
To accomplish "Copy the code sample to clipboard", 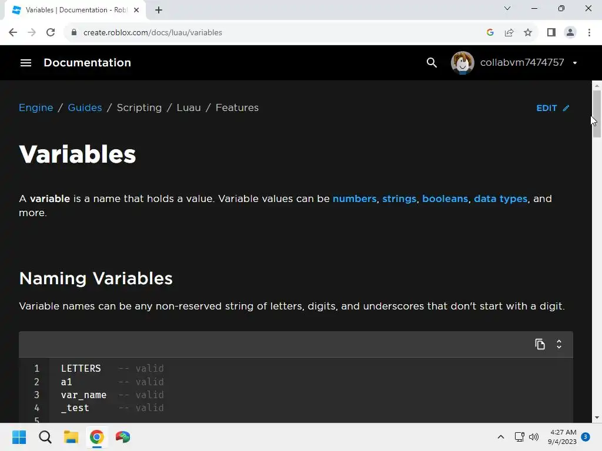I will tap(540, 344).
